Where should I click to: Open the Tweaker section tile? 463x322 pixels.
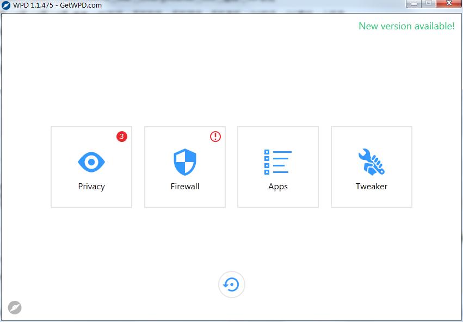372,167
